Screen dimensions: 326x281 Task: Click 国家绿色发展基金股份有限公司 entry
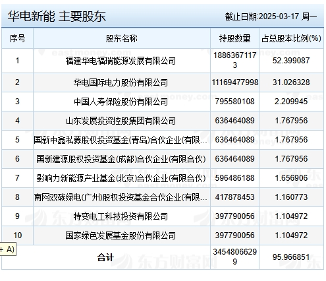pos(121,235)
